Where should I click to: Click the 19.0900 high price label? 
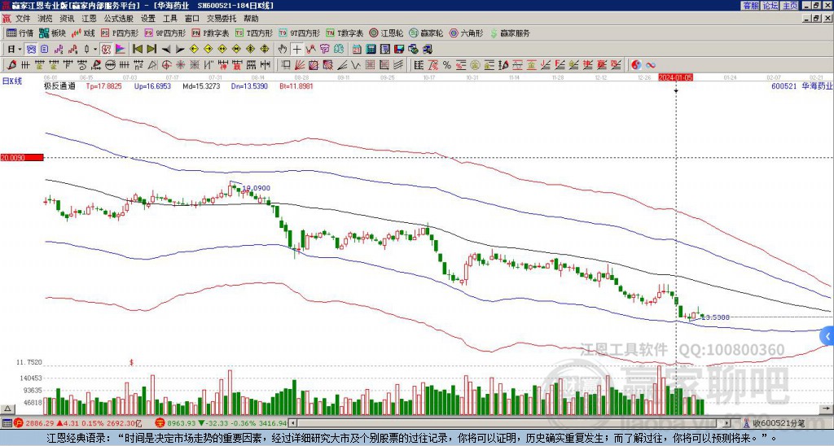(257, 188)
